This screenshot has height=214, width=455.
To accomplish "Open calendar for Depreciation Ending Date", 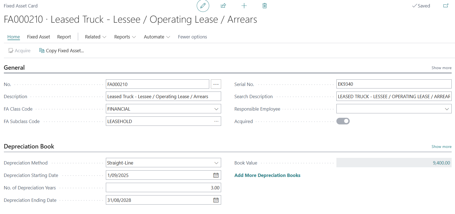I will [216, 200].
